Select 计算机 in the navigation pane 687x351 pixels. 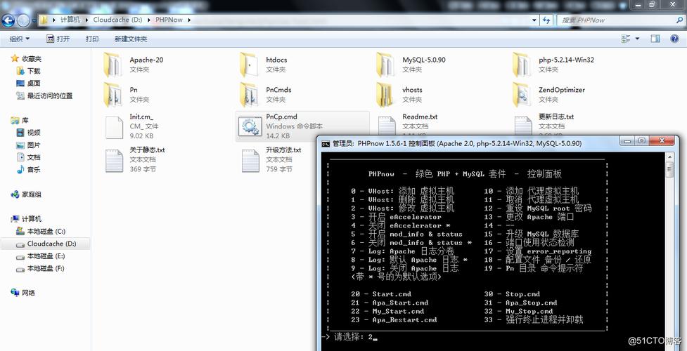(x=32, y=219)
